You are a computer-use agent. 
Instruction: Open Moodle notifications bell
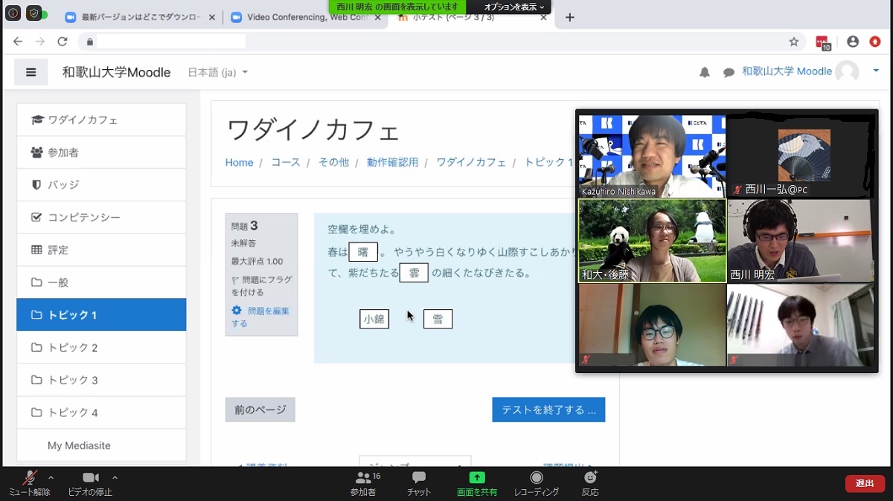click(705, 72)
